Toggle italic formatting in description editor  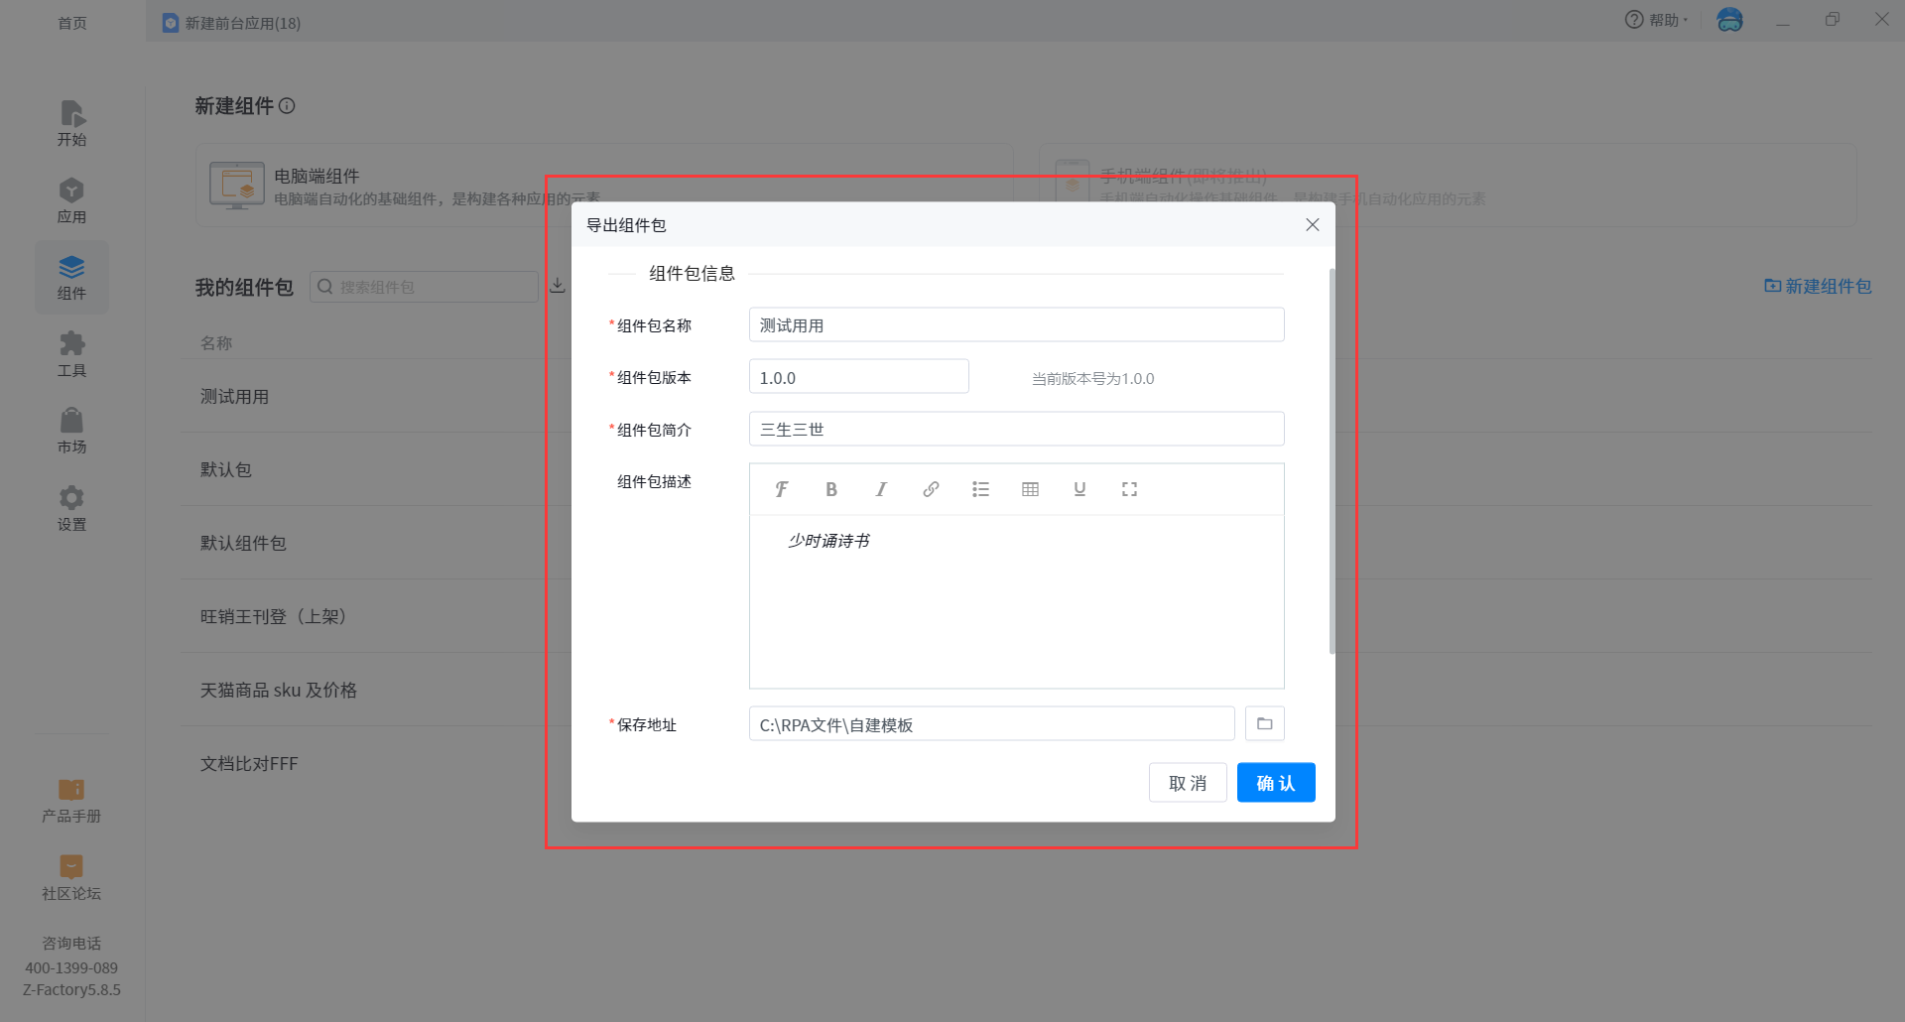pyautogui.click(x=881, y=489)
